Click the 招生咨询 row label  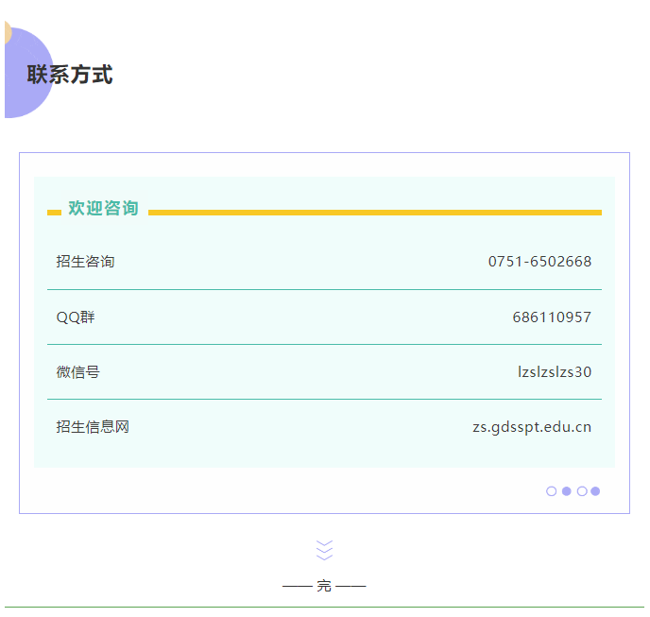tap(85, 262)
